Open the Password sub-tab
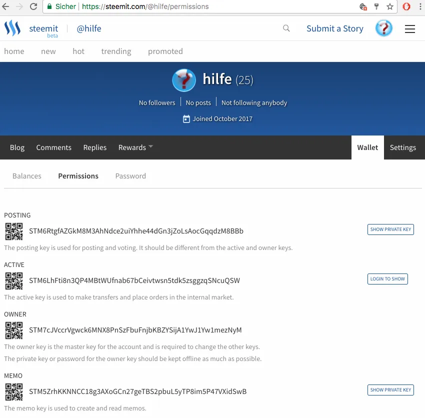Screen dimensions: 425x418 [x=130, y=176]
